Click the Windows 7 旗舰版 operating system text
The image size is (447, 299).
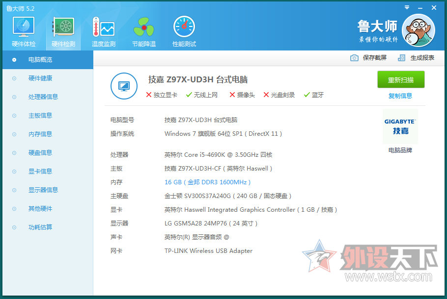(223, 134)
